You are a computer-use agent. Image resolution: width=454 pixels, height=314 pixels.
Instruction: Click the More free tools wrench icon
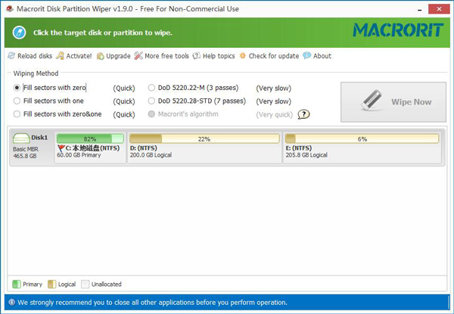pyautogui.click(x=138, y=55)
